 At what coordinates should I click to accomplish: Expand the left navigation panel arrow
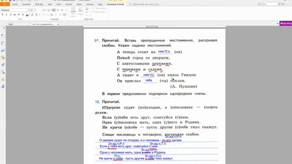(4, 28)
